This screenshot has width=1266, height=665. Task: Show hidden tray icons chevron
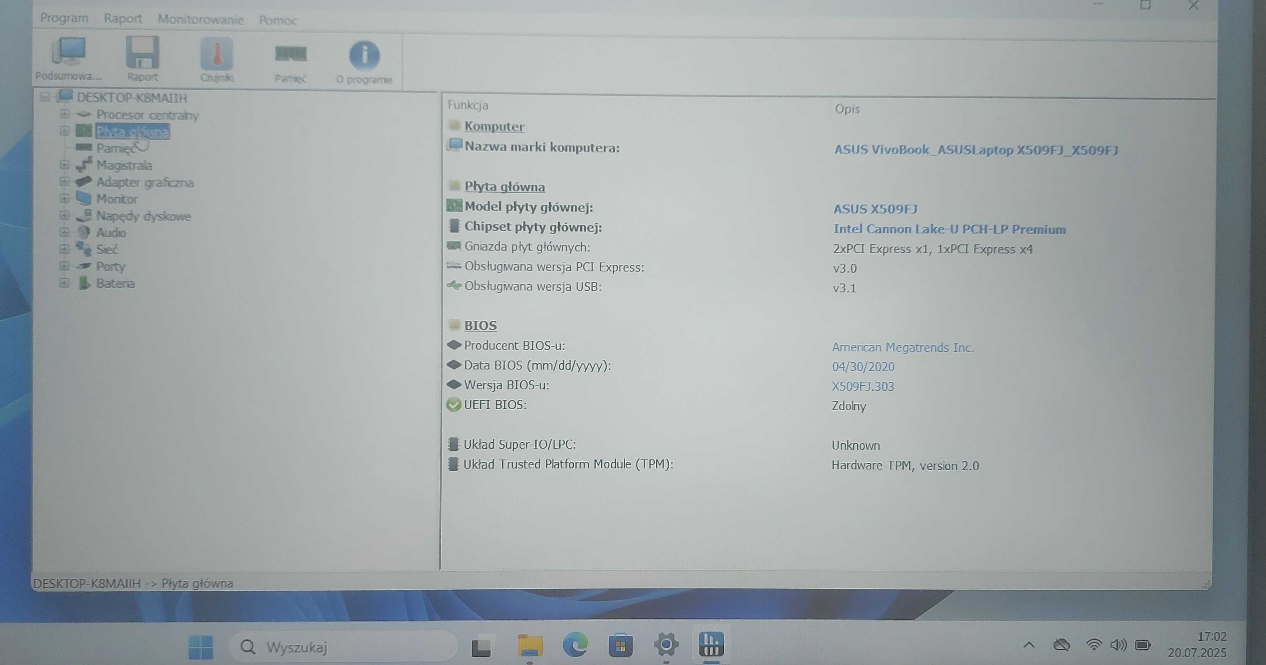point(1029,644)
